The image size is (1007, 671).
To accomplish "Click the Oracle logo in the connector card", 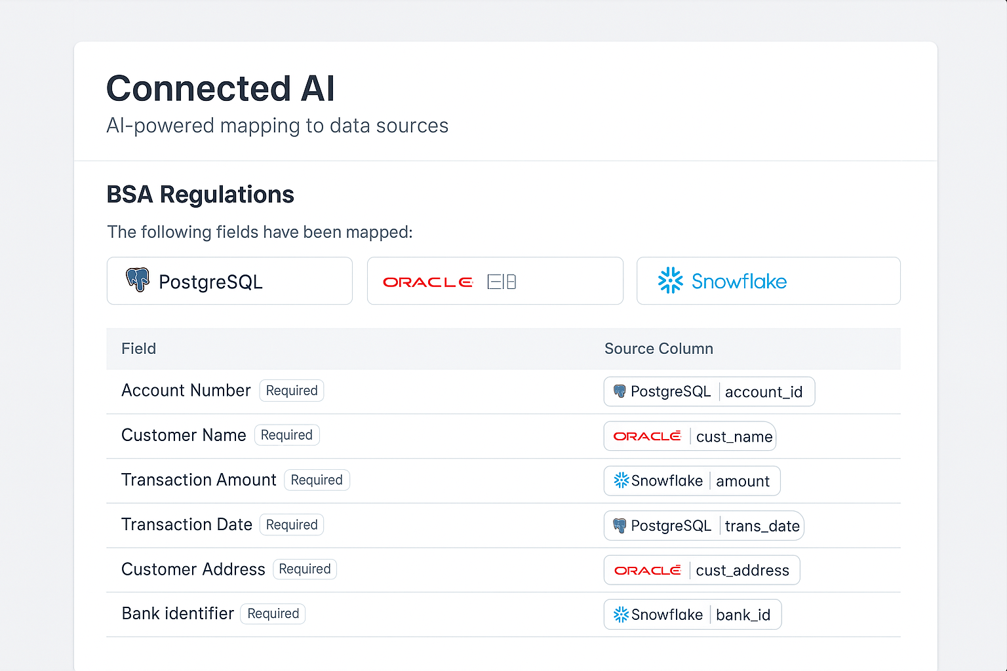I will click(x=428, y=282).
